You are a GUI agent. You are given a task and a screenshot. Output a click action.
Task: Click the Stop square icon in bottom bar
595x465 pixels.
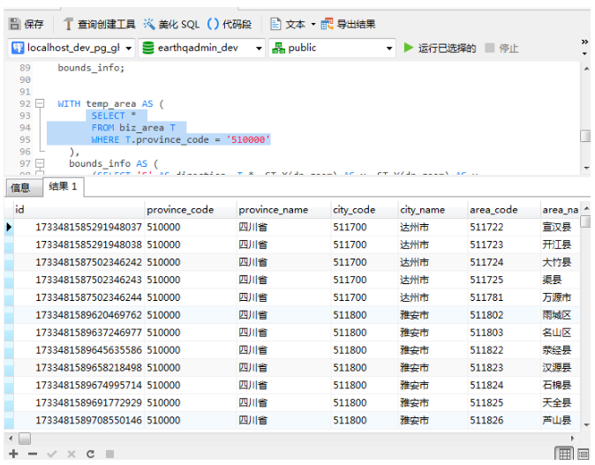click(109, 454)
